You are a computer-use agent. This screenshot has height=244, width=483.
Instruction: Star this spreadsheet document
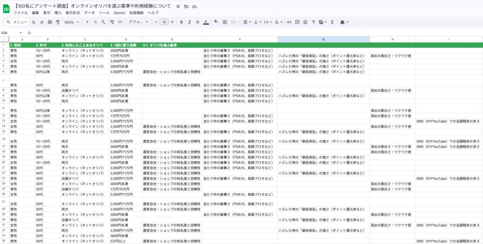(x=178, y=7)
